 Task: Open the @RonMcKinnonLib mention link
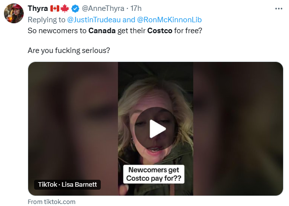tap(169, 20)
